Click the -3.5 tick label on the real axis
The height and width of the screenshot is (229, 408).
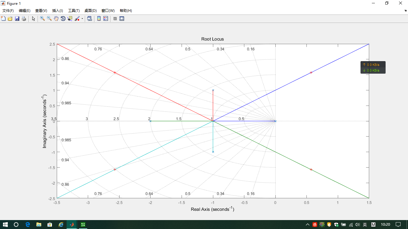coord(57,203)
